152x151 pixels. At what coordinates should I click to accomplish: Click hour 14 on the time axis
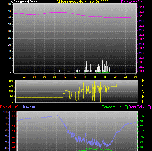pos(85,77)
